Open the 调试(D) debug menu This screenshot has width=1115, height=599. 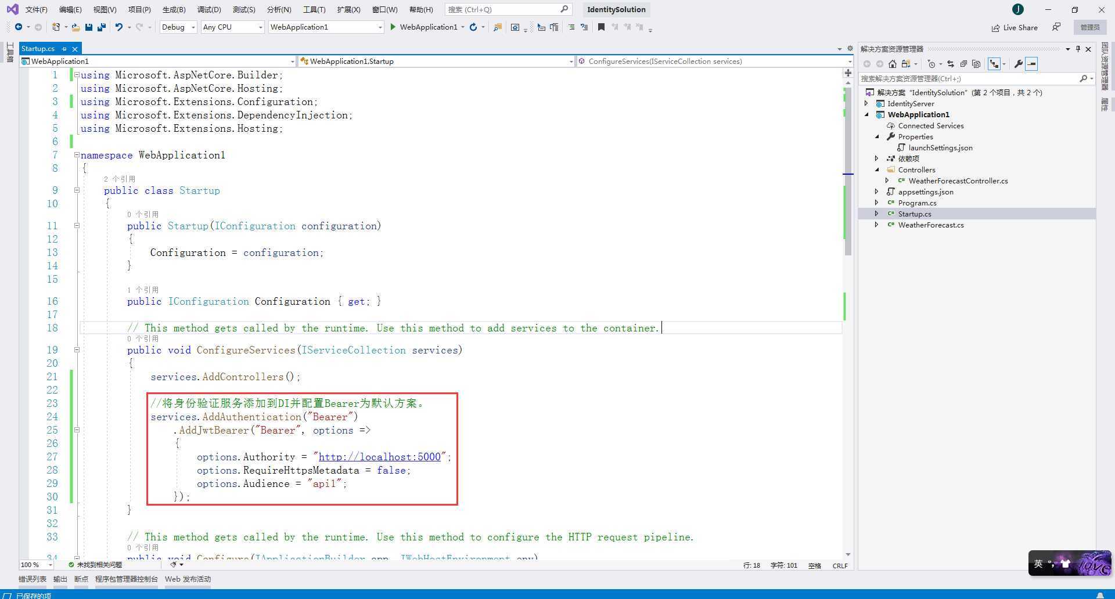pos(209,9)
